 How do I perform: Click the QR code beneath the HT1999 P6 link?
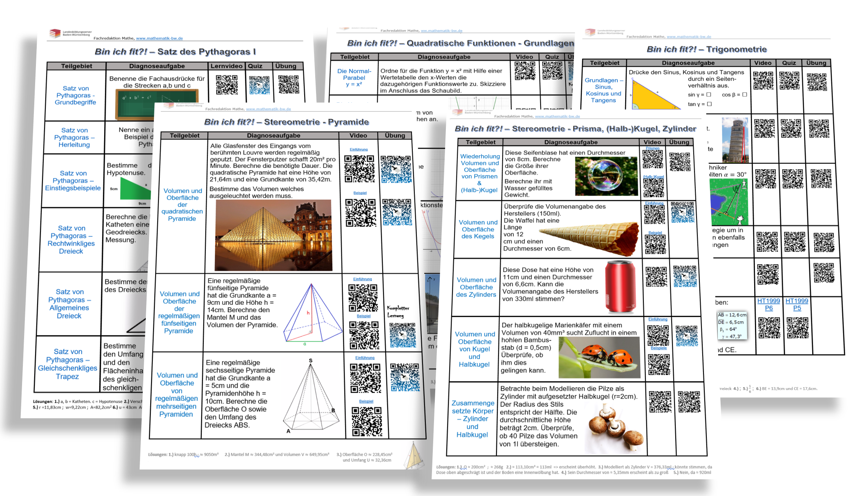pos(769,328)
